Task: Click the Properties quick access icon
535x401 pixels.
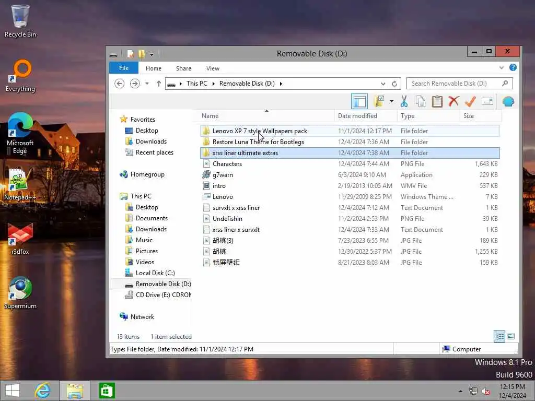Action: point(130,54)
